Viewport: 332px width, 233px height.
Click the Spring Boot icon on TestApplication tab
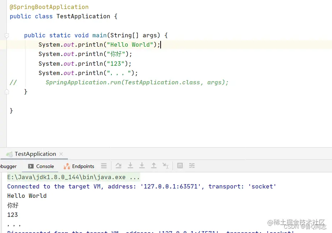pos(9,154)
